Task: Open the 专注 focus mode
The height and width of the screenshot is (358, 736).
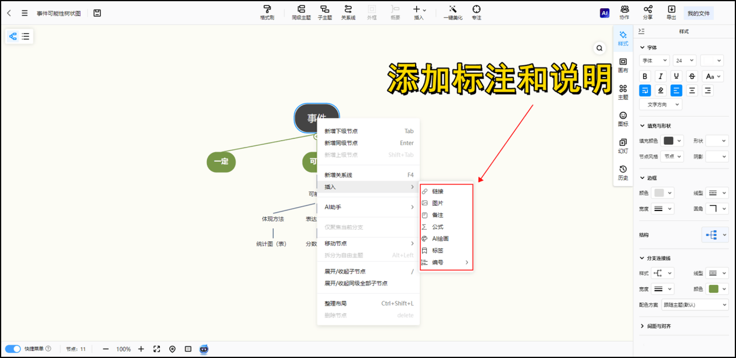Action: pos(476,12)
